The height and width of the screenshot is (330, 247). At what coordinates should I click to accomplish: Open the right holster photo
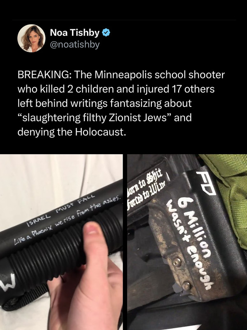187,242
